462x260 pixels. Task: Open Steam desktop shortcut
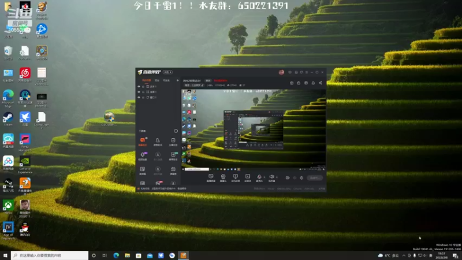(8, 119)
